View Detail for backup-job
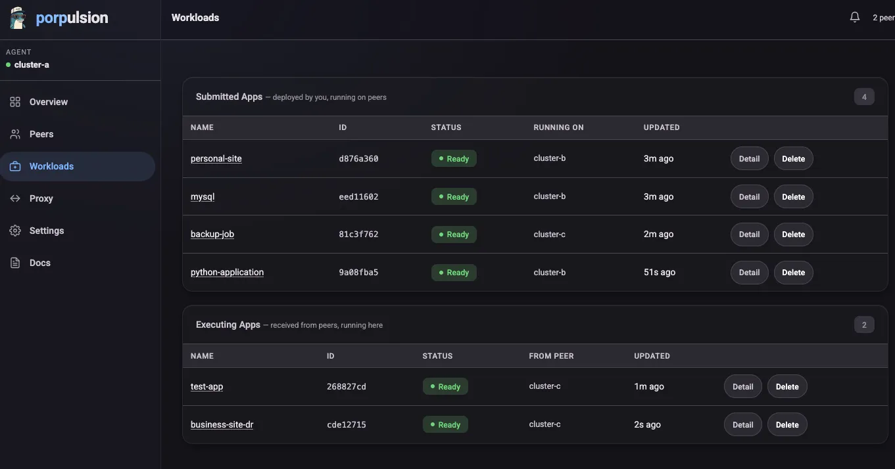 tap(749, 234)
